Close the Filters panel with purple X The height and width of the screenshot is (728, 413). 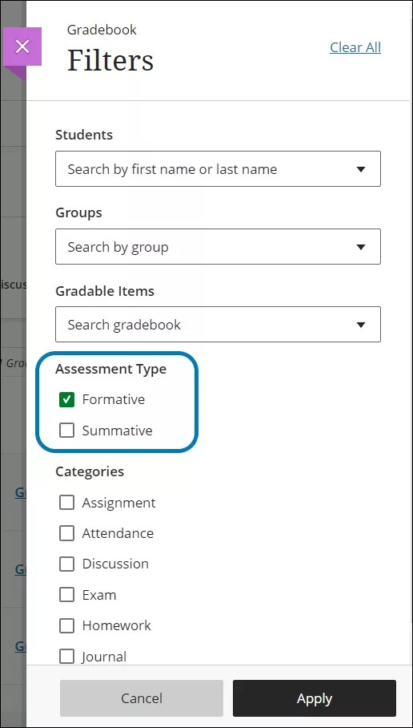coord(22,47)
